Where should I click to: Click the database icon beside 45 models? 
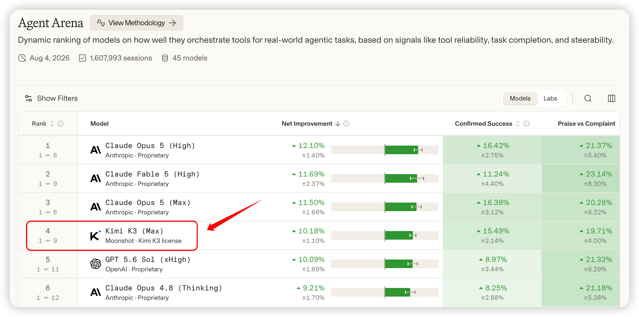(x=165, y=58)
